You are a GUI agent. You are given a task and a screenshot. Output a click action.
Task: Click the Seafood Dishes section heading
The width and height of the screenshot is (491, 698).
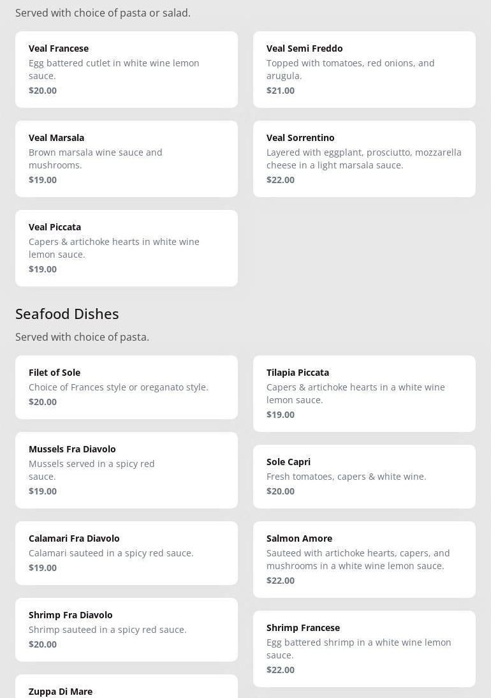click(x=67, y=314)
